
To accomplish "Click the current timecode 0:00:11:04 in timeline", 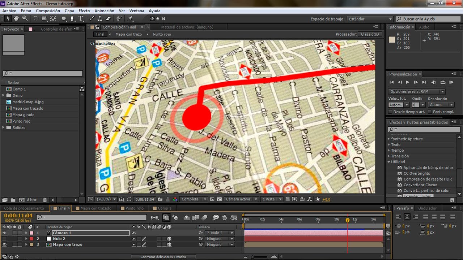I will point(18,216).
